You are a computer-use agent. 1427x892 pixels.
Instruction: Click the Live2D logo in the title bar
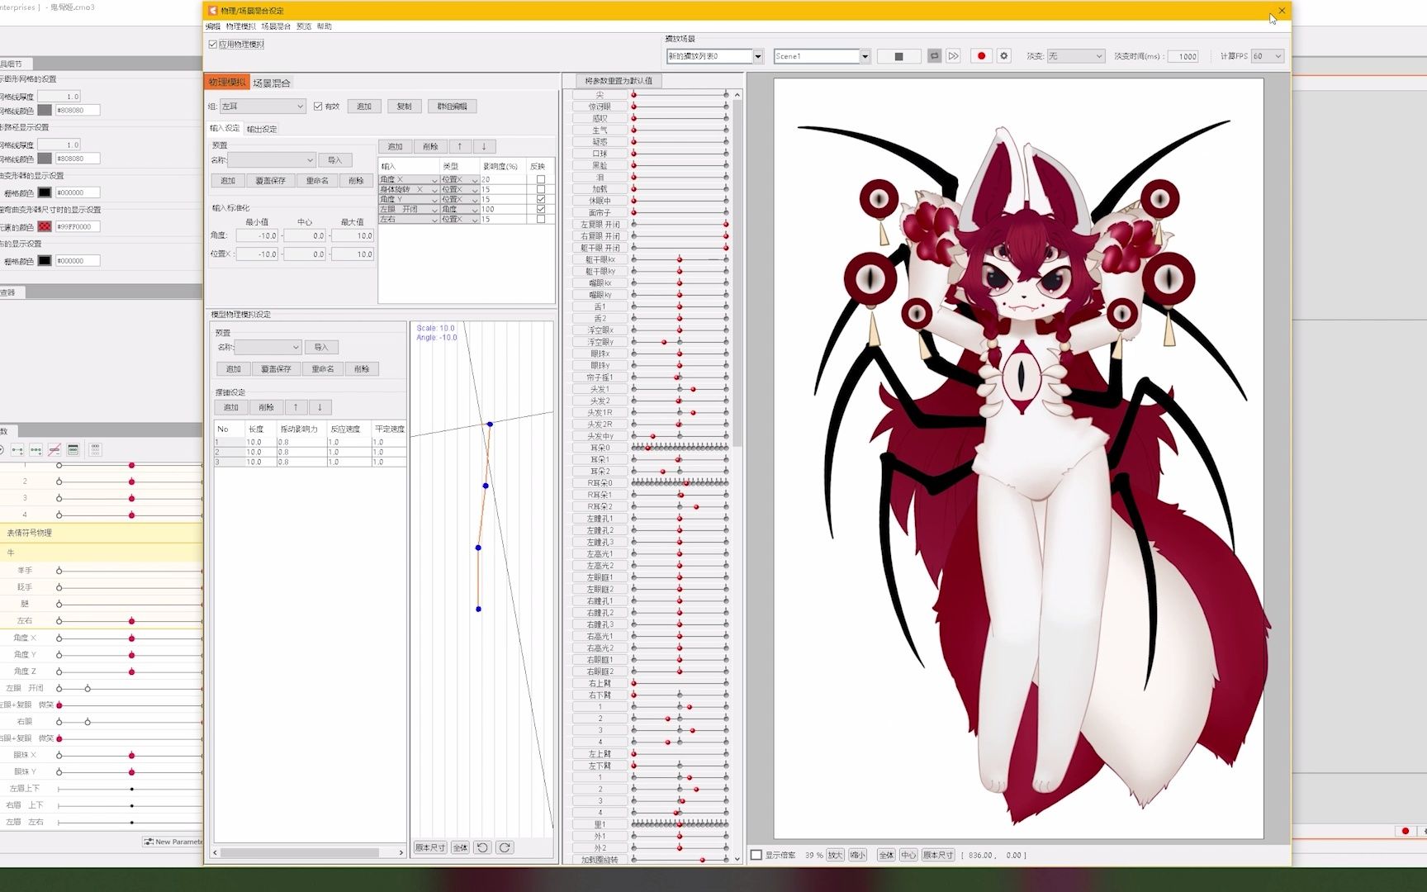213,11
